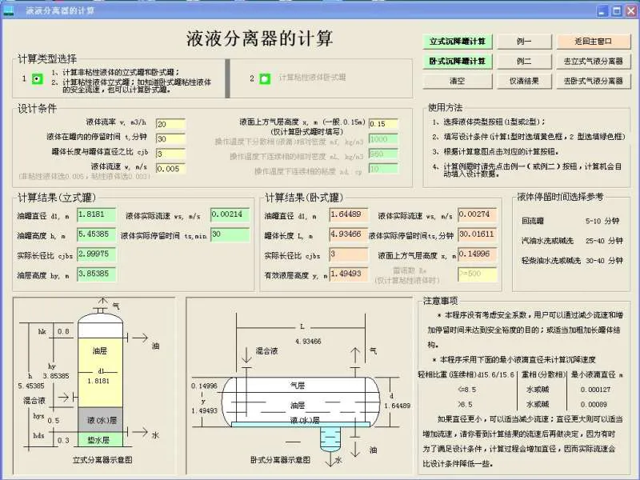Return to main window via 返回主窗口
640x480 pixels.
pyautogui.click(x=593, y=42)
